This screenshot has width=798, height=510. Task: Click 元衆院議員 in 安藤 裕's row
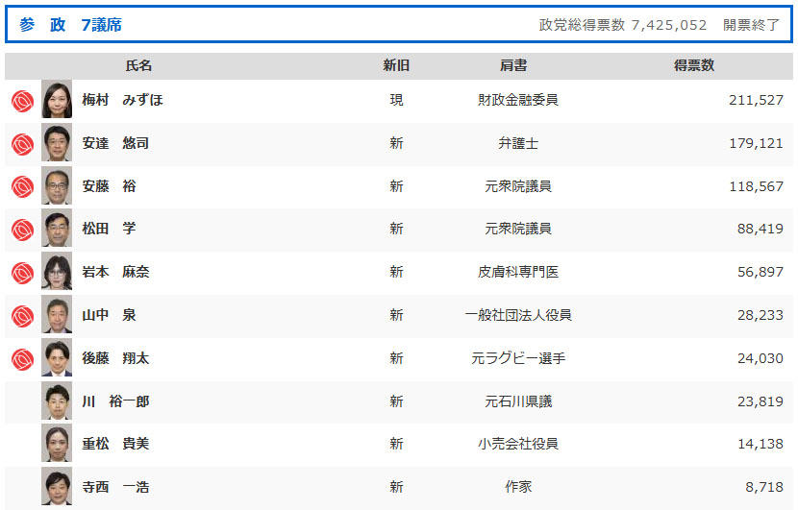[x=518, y=186]
